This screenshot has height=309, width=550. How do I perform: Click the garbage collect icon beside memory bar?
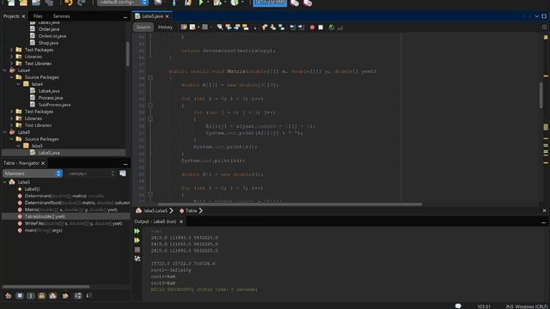[295, 3]
